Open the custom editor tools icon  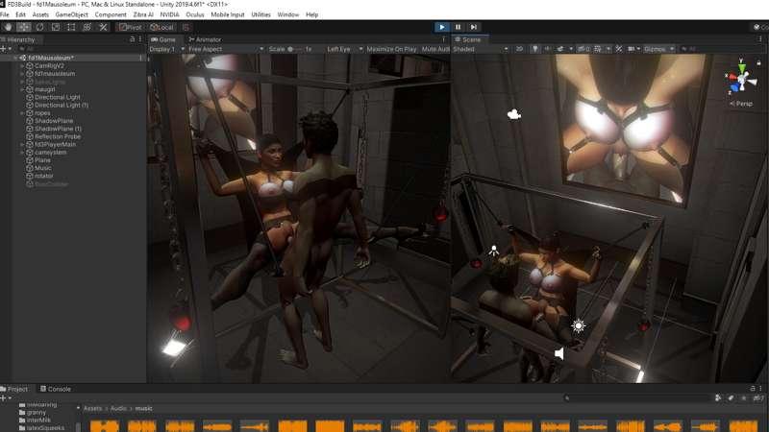coord(103,27)
